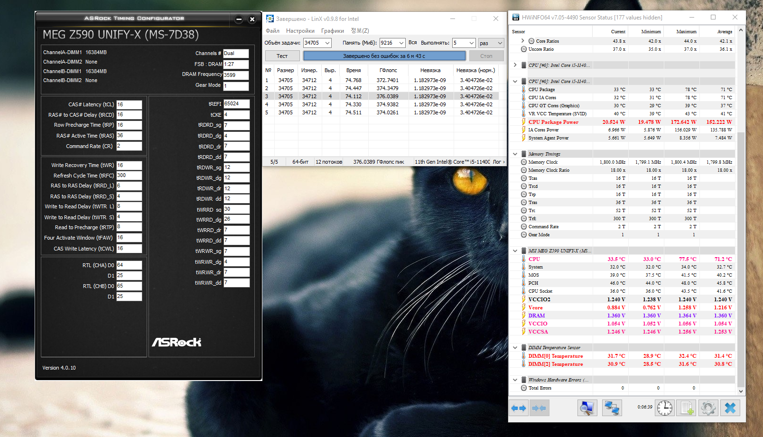The image size is (763, 437).
Task: Minimize the ASRock Timing Configurator window
Action: 239,19
